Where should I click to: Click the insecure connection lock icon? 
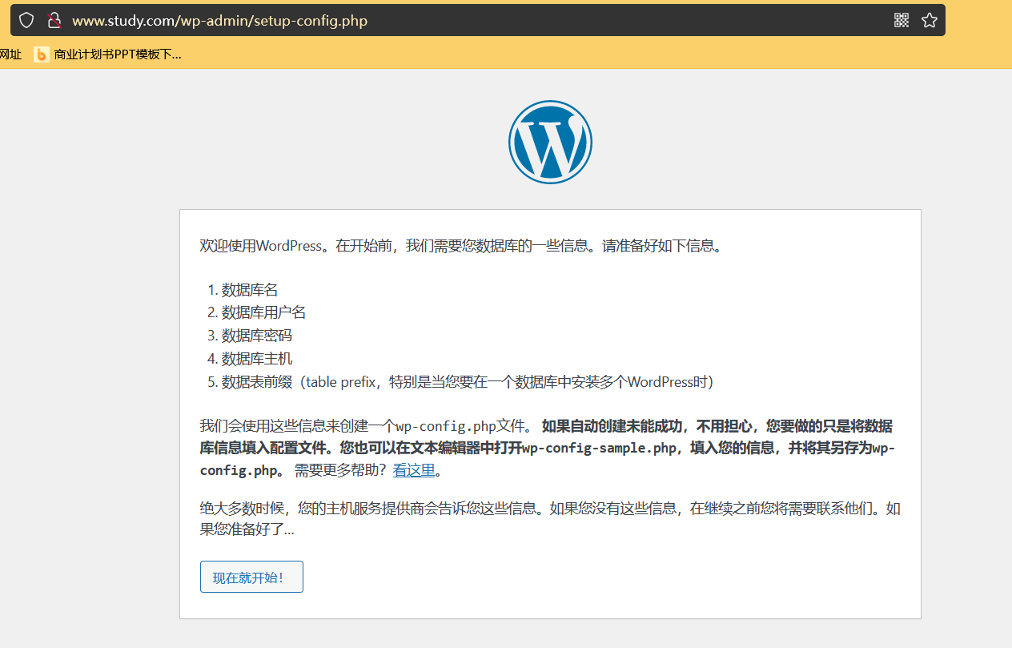click(x=54, y=20)
